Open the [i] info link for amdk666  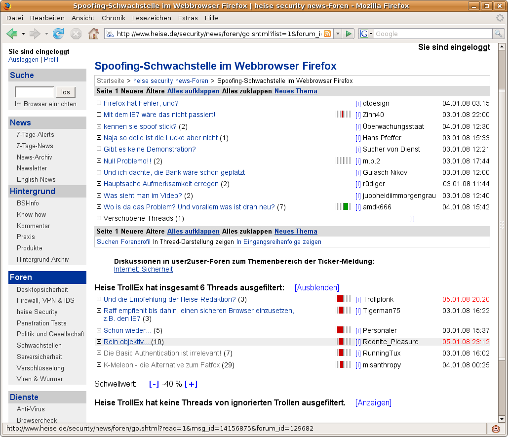[x=358, y=207]
